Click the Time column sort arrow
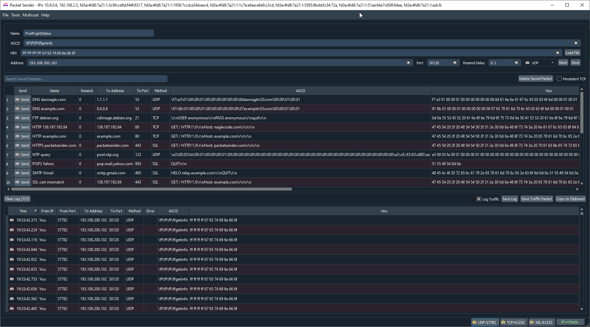Viewport: 590px width, 327px height. click(x=35, y=211)
